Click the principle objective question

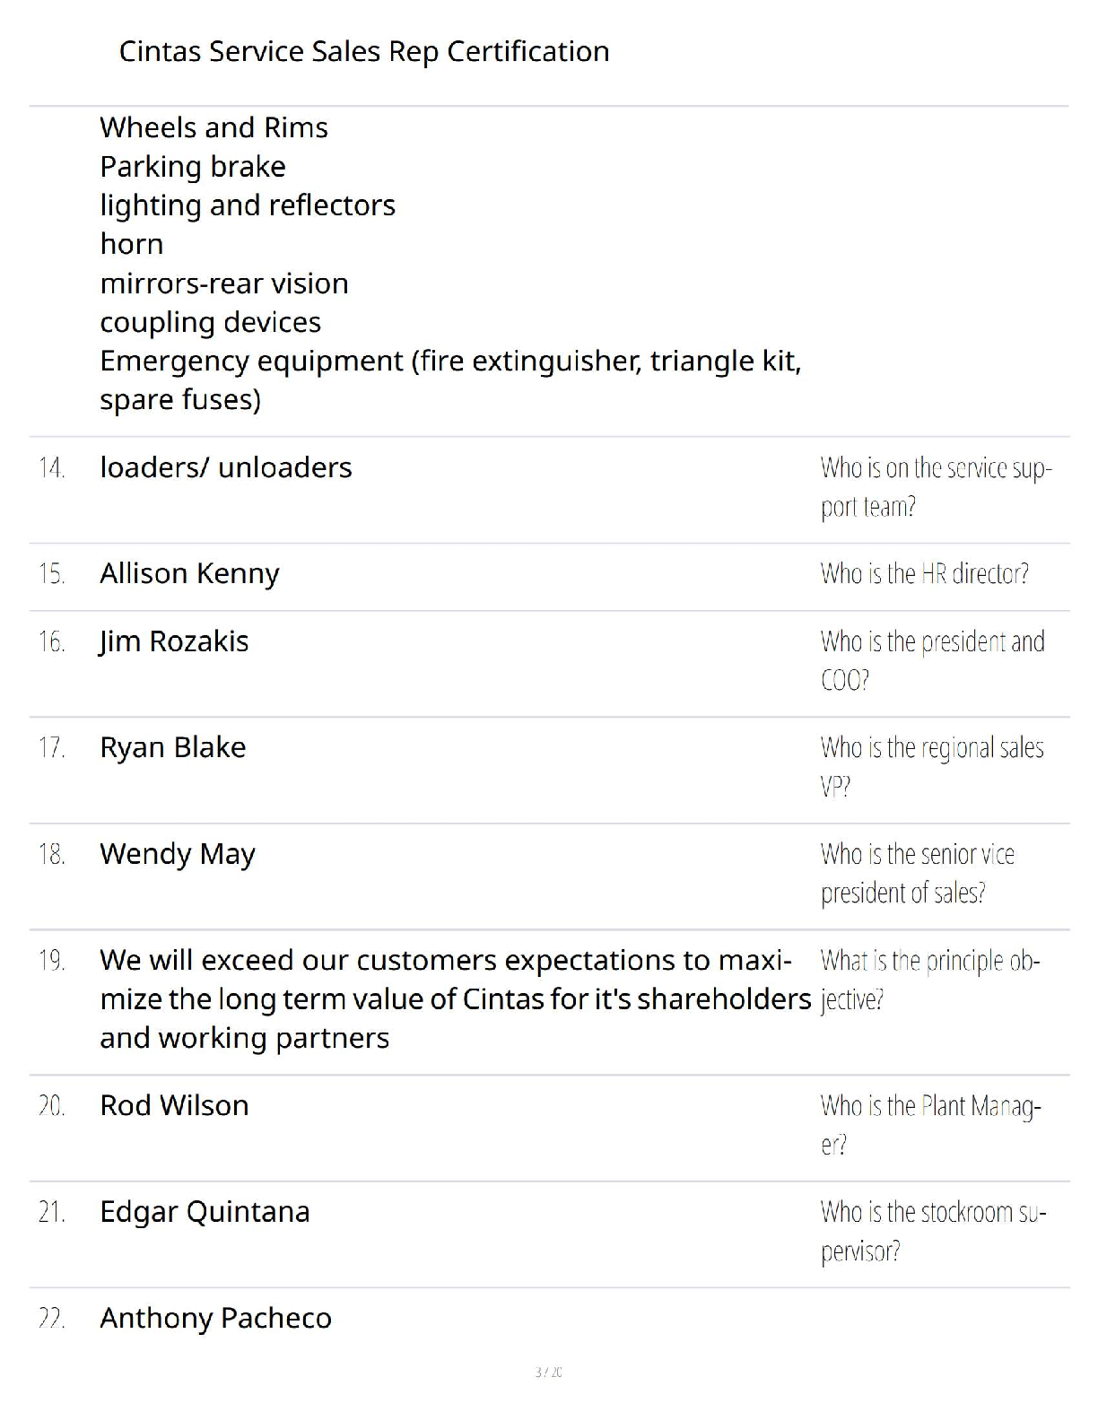(x=929, y=980)
